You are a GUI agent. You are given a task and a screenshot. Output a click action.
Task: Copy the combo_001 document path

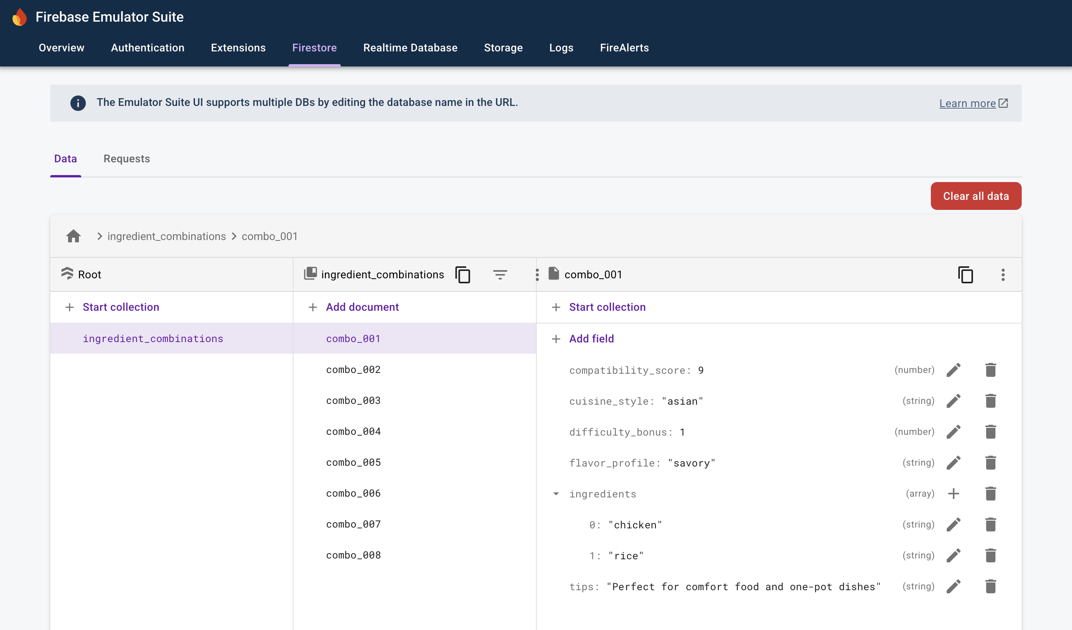pos(965,275)
